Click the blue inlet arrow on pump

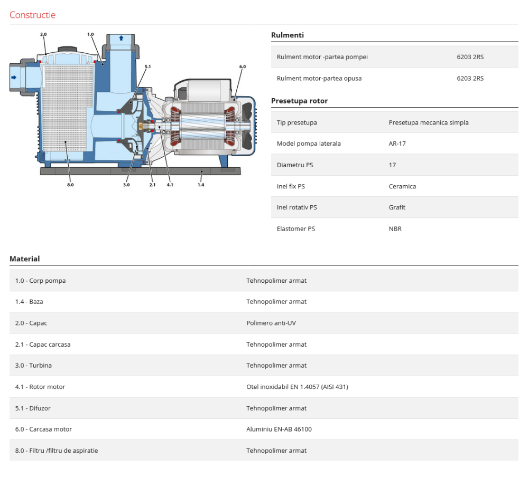14,78
